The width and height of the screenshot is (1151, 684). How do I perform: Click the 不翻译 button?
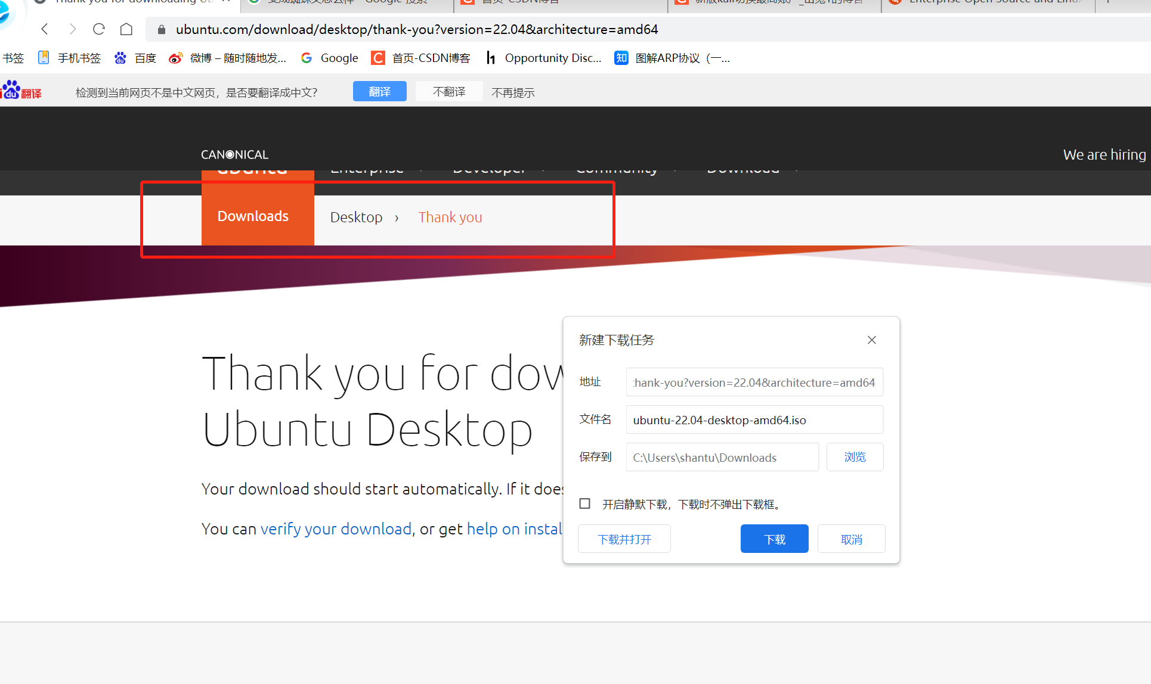449,91
